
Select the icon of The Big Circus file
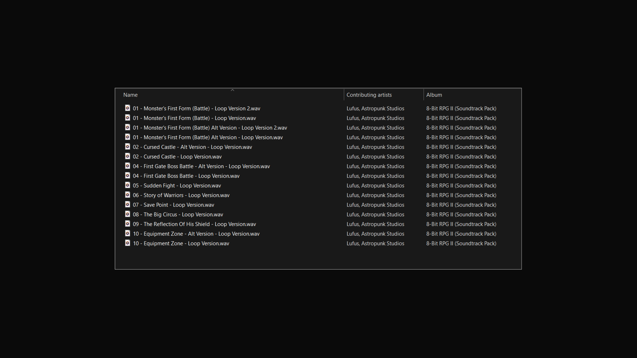pos(127,214)
